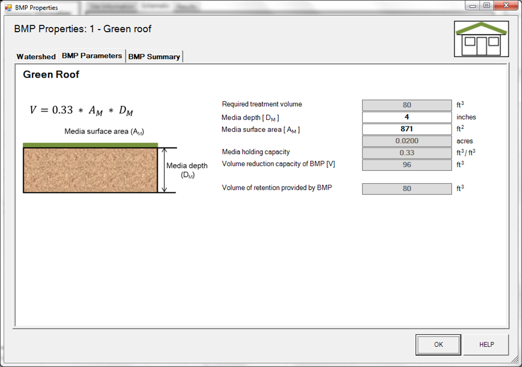The width and height of the screenshot is (522, 367).
Task: Open HELP for this dialog
Action: 486,344
